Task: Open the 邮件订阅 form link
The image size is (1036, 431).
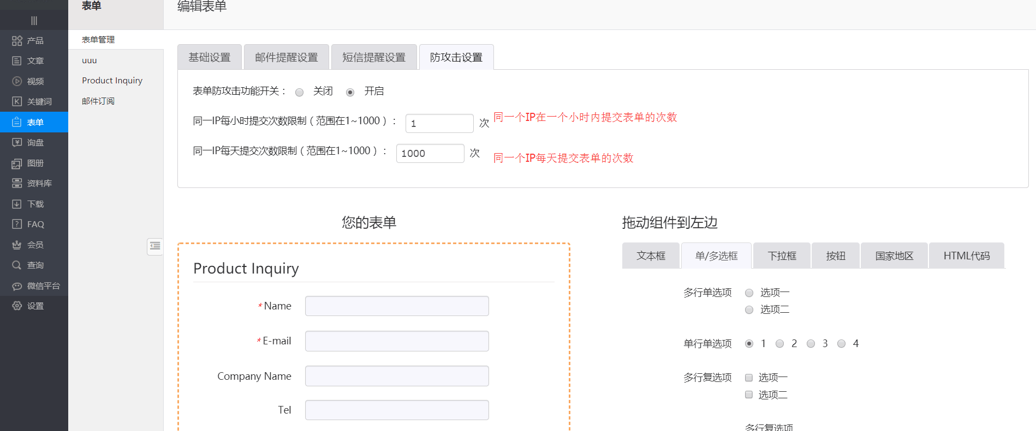Action: pos(98,101)
